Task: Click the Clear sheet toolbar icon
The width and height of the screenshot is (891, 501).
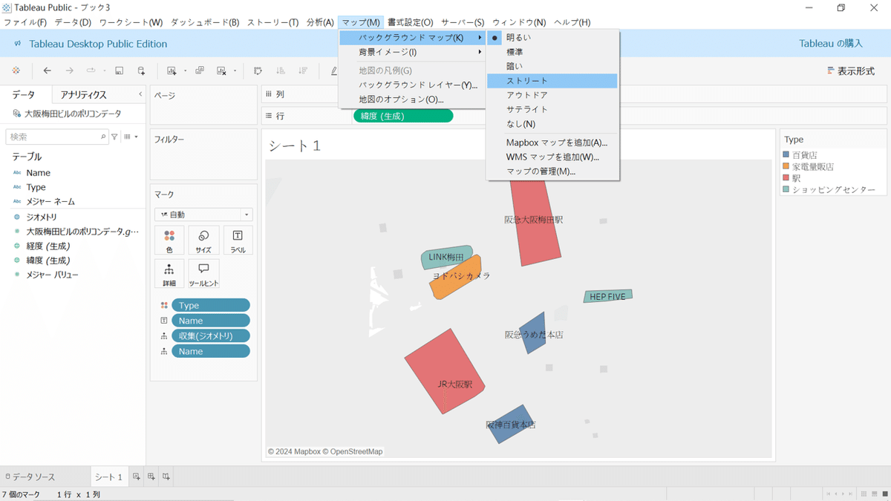Action: point(222,71)
